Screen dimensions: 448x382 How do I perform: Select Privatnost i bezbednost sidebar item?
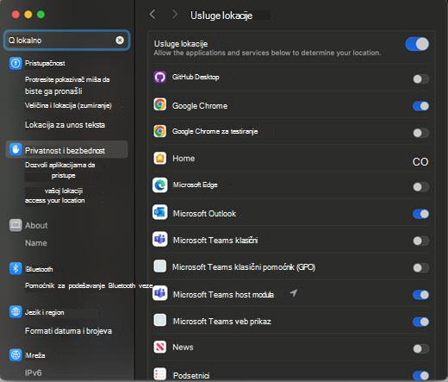67,149
